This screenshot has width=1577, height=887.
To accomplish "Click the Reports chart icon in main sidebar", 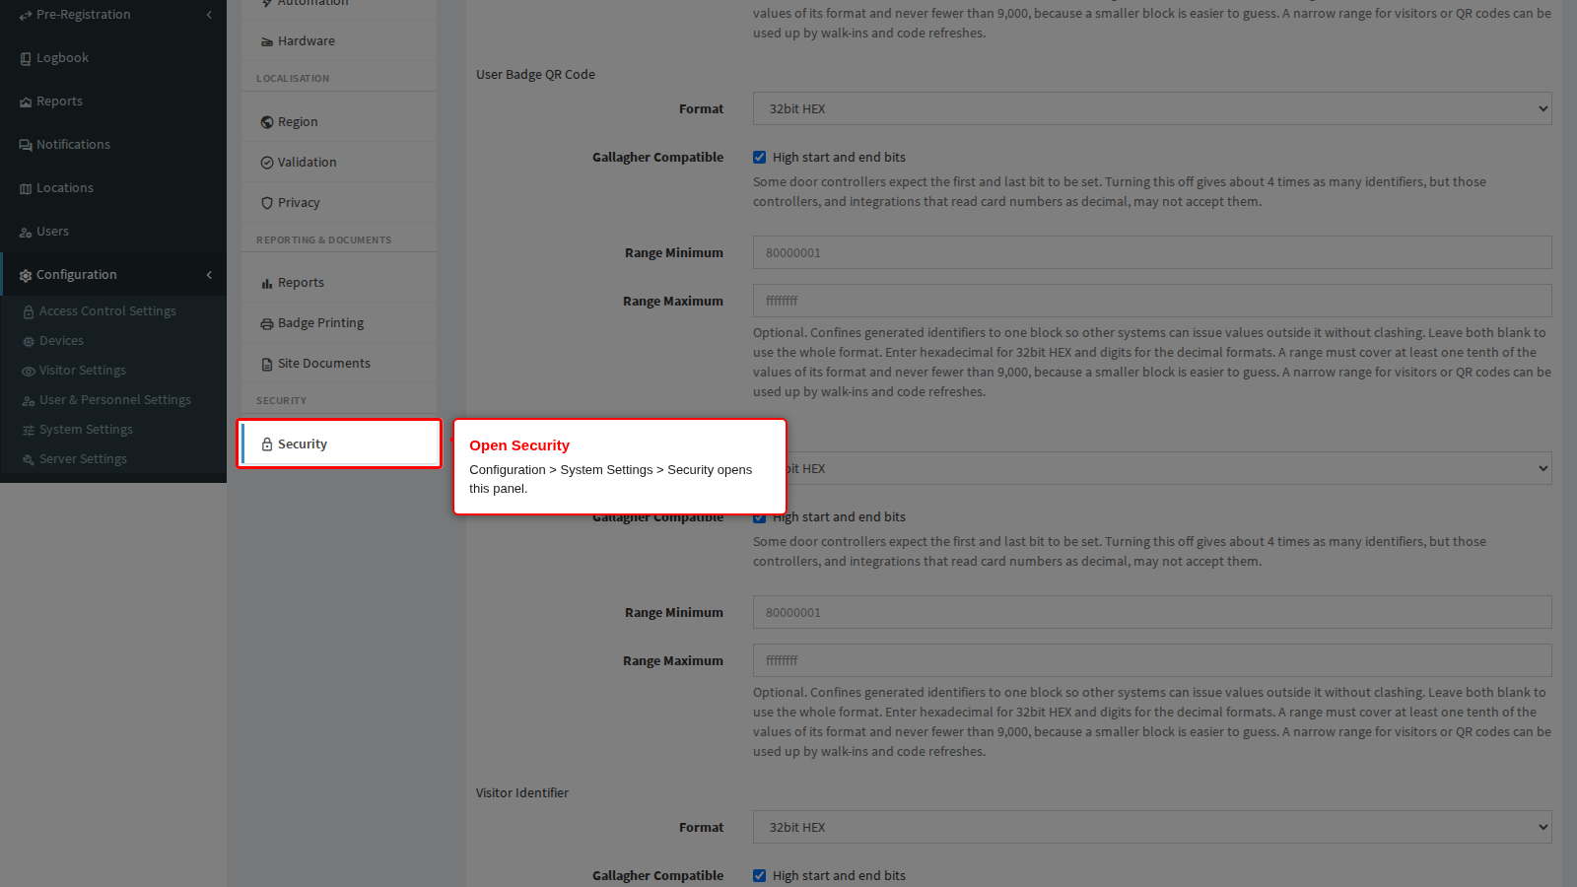I will 26,102.
